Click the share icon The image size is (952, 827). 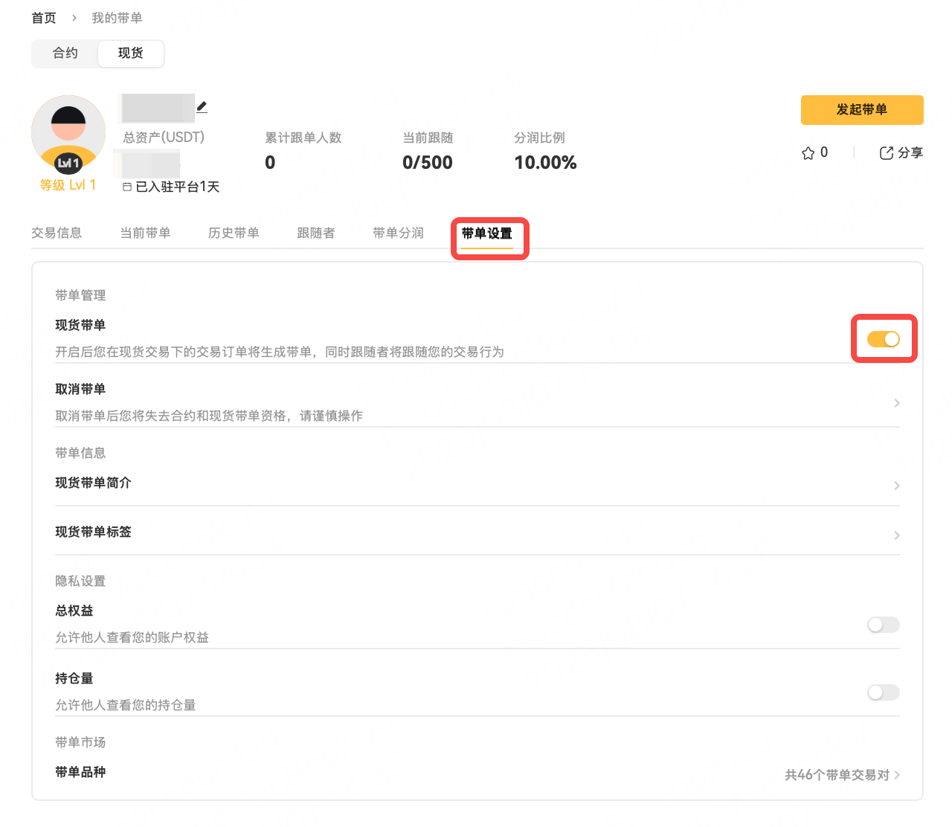(x=886, y=153)
